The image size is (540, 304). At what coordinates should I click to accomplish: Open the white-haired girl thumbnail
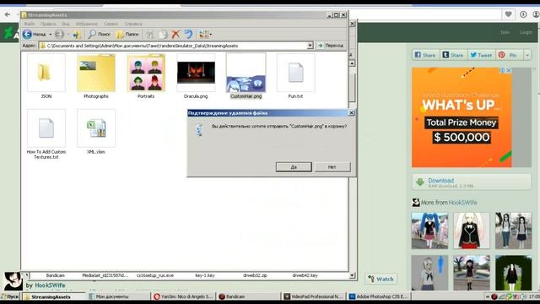[472, 231]
